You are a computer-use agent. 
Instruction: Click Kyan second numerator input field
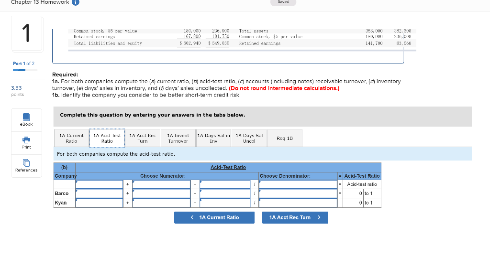161,203
